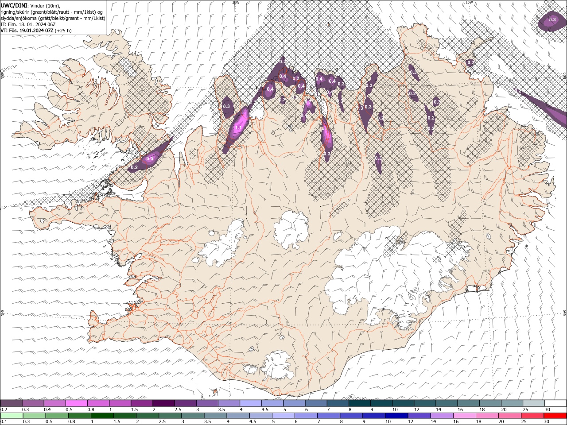The height and width of the screenshot is (425, 567).
Task: Click the 'slydda/snjókoma' legend description line
Action: click(x=53, y=18)
